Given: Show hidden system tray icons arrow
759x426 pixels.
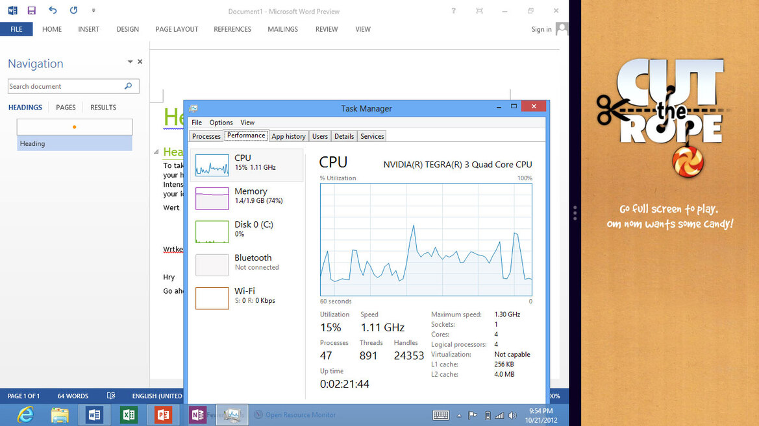Looking at the screenshot, I should click(x=459, y=416).
